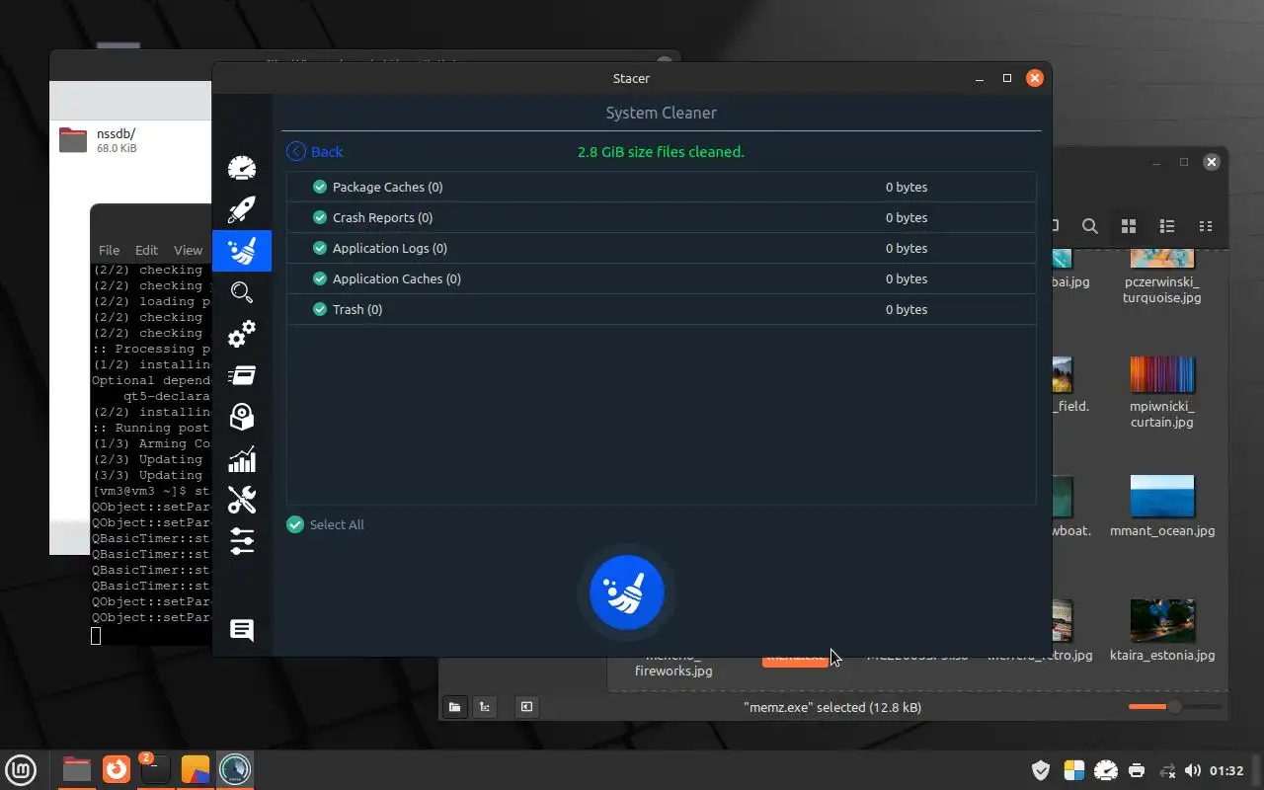Open the Stacer Dashboard sidebar icon
The width and height of the screenshot is (1264, 790).
click(242, 168)
